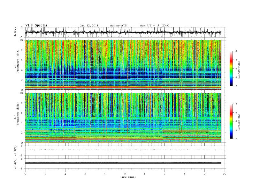Viewport: 253px width, 195px height.
Task: Click the ch.1 "Frequency (kHz)" axis label
Action: (18, 61)
